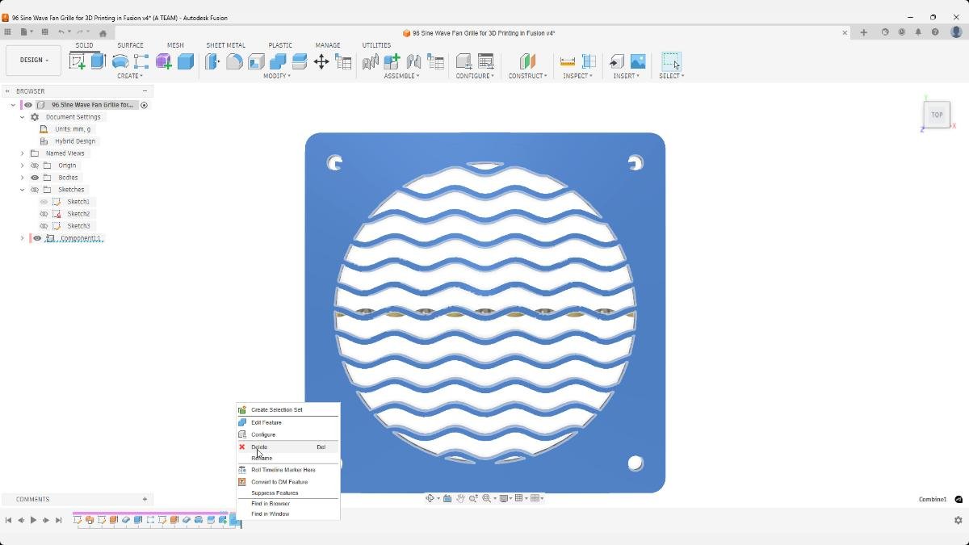Click the Offset Plane icon under Construct
Viewport: 969px width, 545px height.
pos(527,61)
